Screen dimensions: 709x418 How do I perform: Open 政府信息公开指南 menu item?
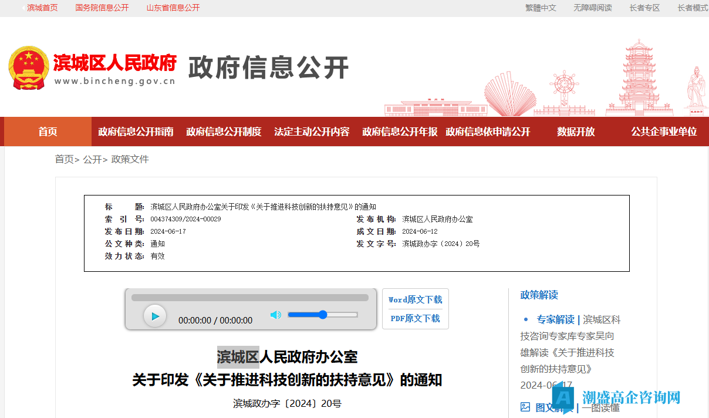(x=136, y=132)
